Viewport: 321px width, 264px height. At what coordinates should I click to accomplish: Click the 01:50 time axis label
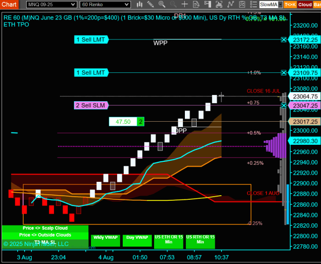(x=140, y=257)
